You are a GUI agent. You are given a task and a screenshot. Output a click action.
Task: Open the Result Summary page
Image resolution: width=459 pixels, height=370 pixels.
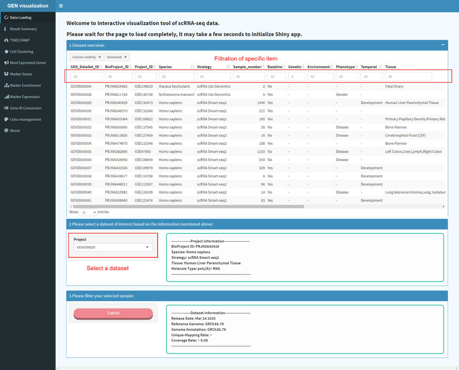pyautogui.click(x=28, y=29)
